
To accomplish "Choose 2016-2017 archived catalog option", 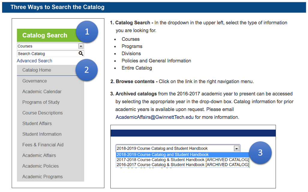I will tap(182, 165).
